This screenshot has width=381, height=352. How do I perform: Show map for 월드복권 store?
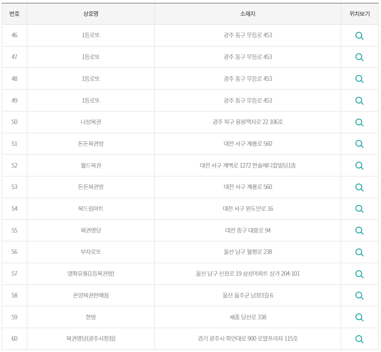tap(359, 166)
